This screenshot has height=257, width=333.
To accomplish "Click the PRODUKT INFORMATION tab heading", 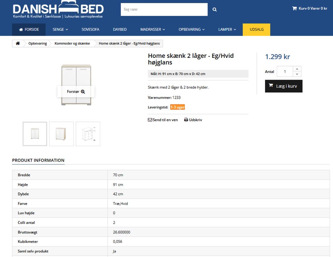I will pyautogui.click(x=38, y=160).
